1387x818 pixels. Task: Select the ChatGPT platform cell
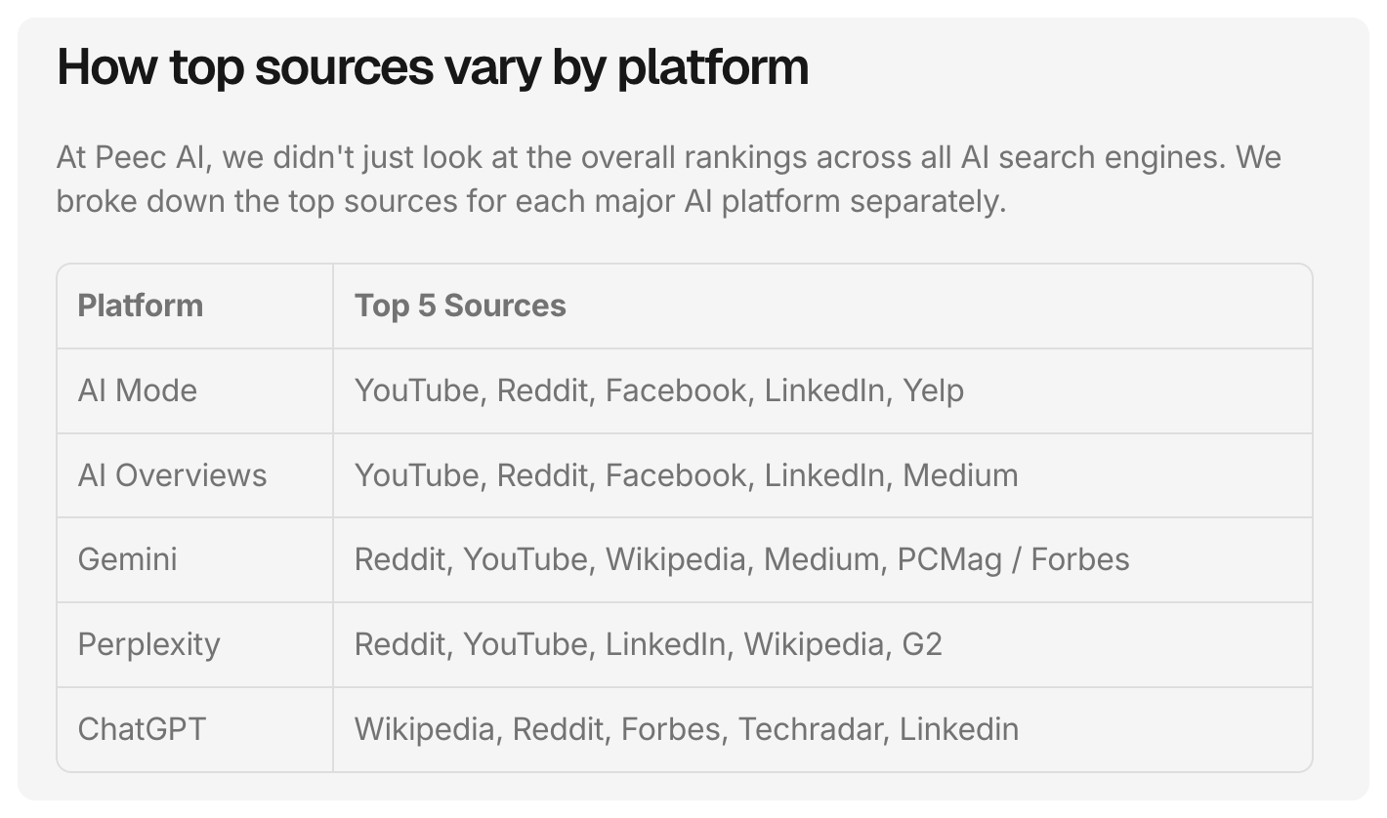coord(142,729)
